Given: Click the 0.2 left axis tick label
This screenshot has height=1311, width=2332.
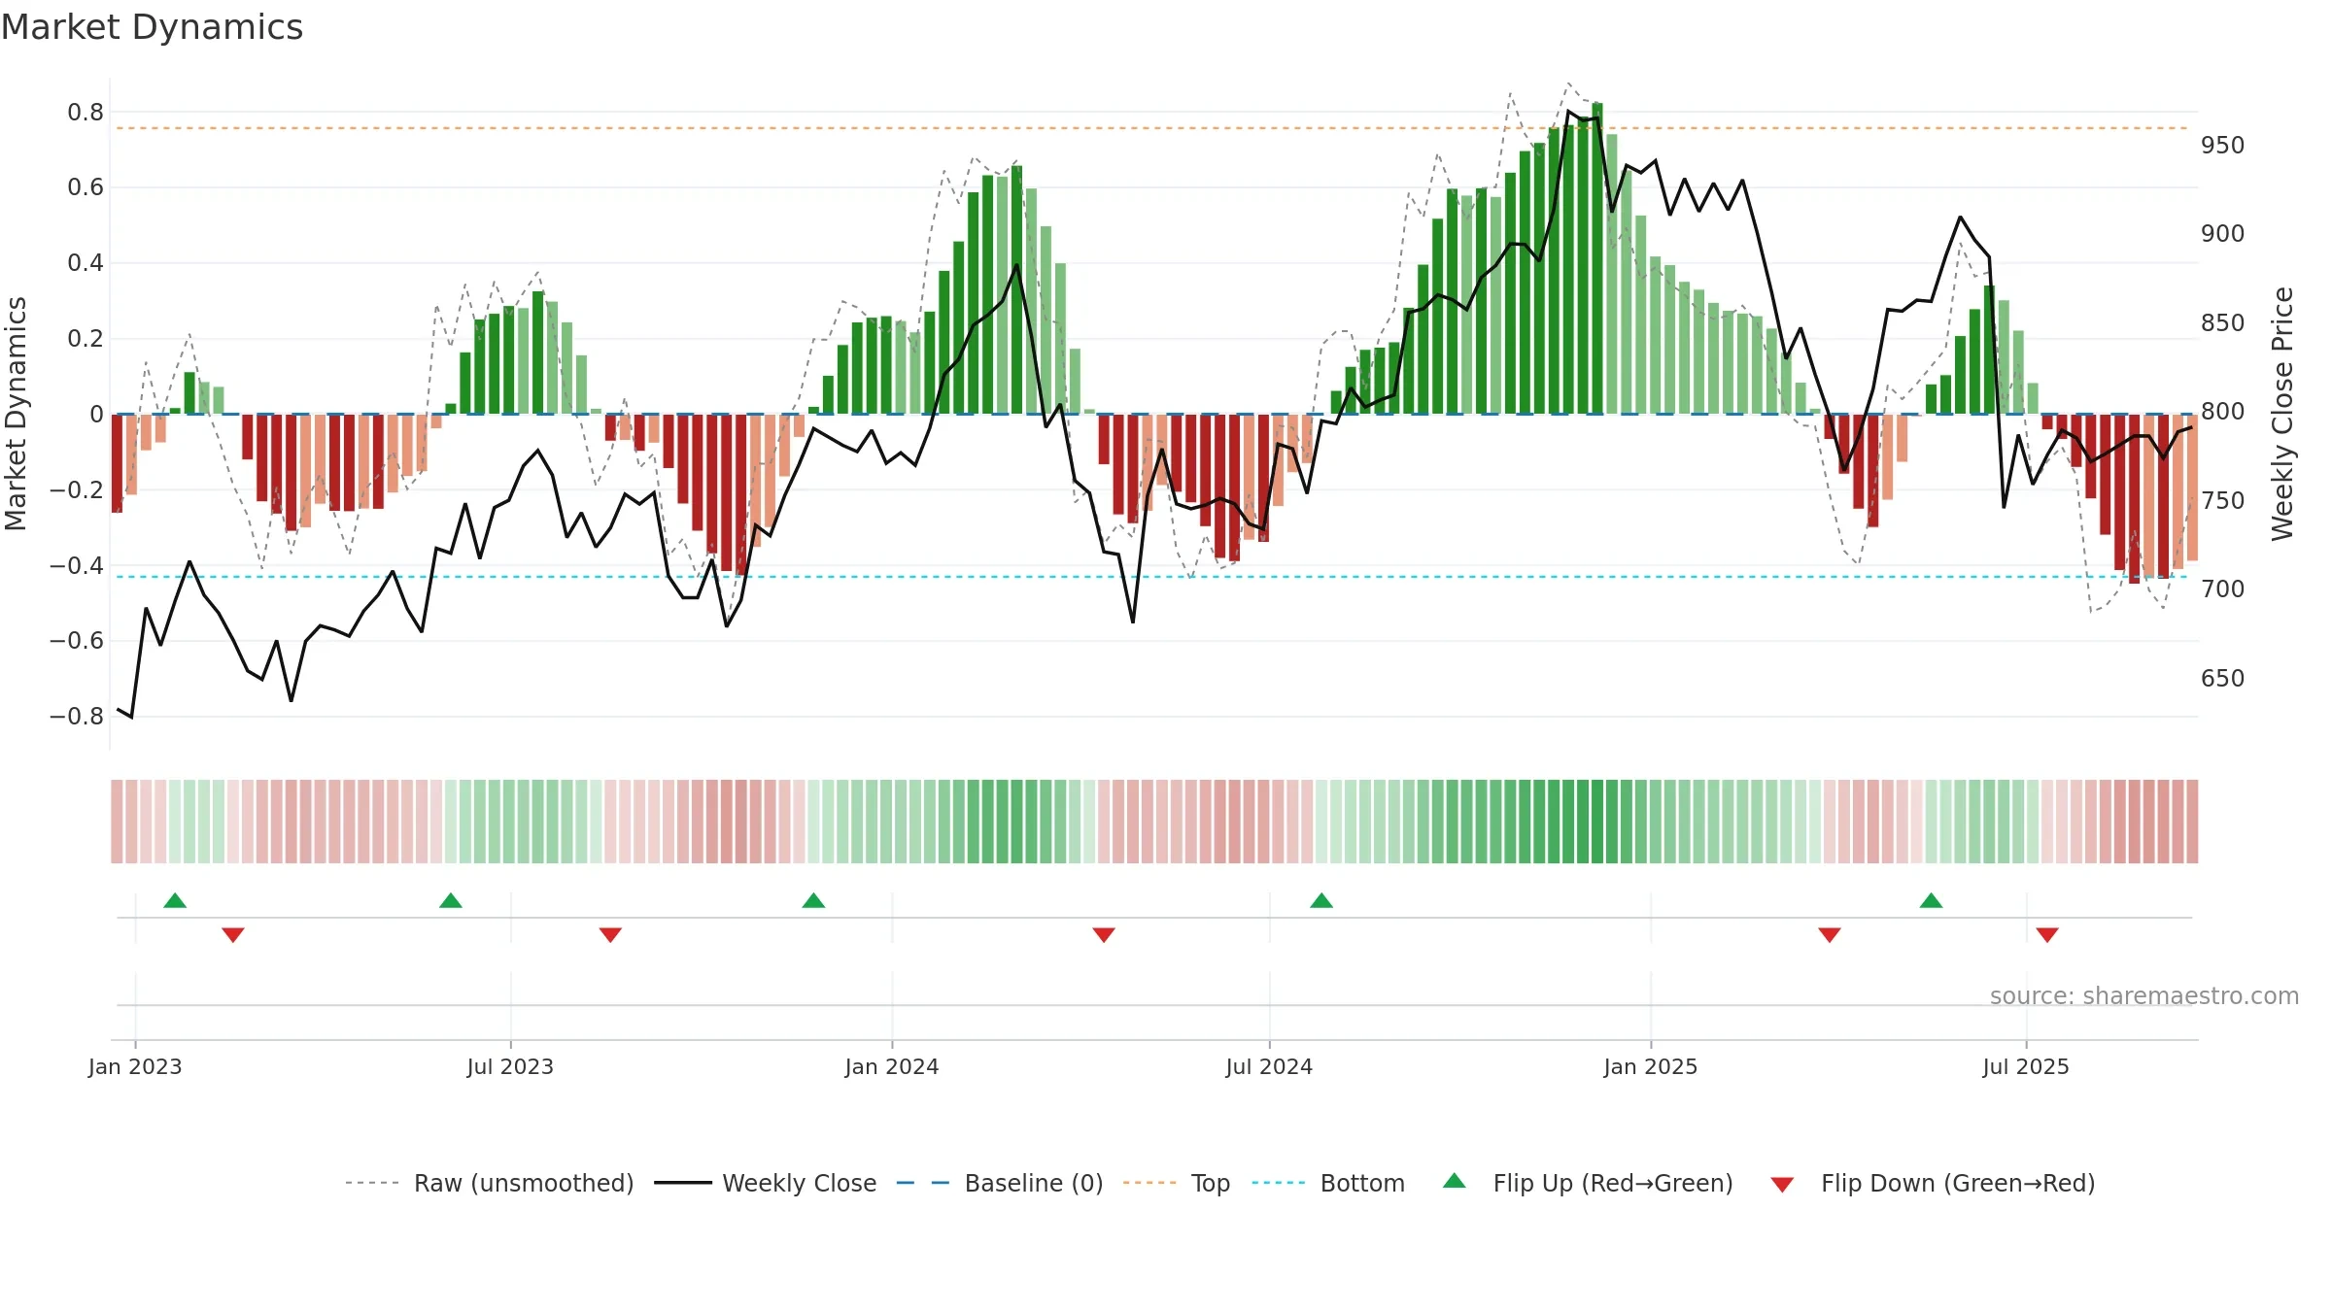Looking at the screenshot, I should point(86,339).
